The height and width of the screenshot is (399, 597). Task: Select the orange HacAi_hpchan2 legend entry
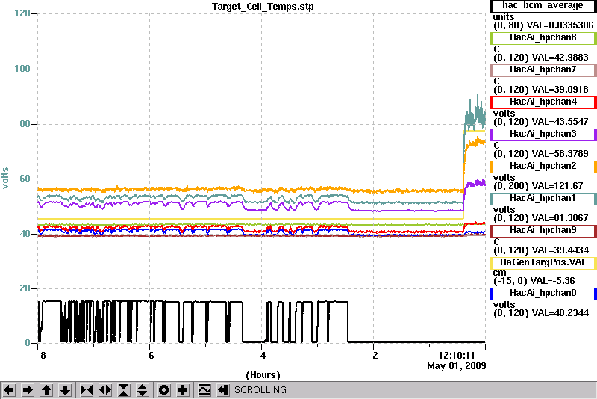[543, 167]
